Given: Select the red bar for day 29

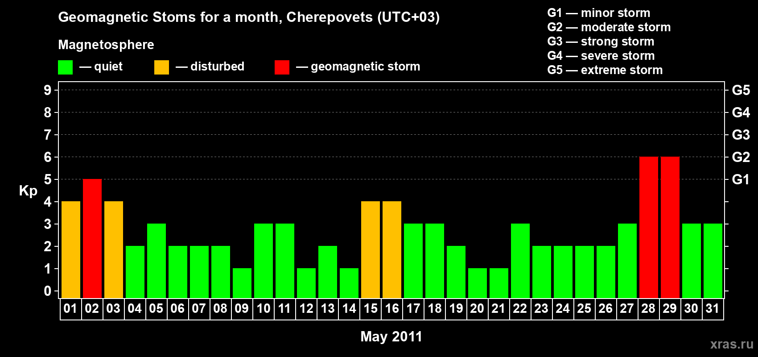Looking at the screenshot, I should (670, 228).
